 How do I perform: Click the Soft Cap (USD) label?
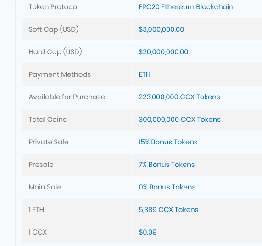[x=54, y=29]
